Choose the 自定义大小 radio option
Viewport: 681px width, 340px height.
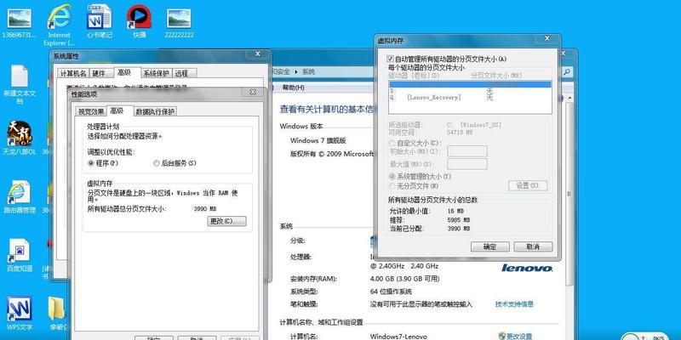click(x=392, y=143)
